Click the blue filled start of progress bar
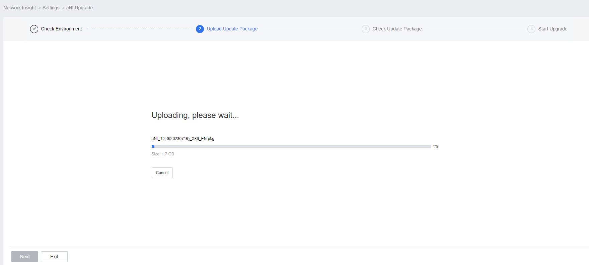The height and width of the screenshot is (265, 589). click(x=153, y=146)
